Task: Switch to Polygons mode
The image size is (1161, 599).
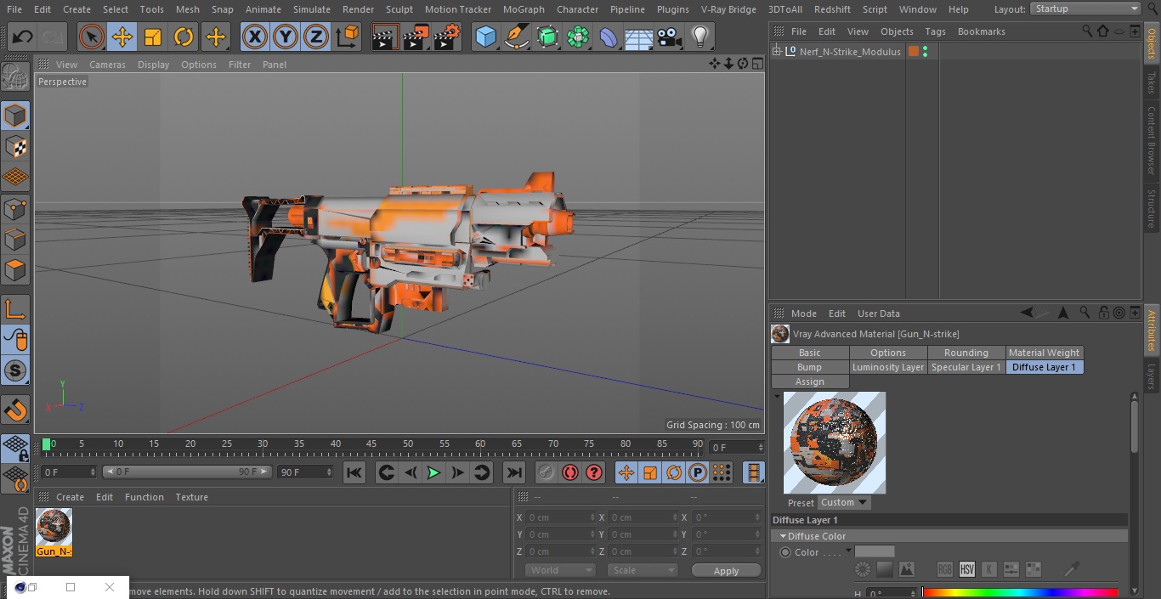Action: (x=15, y=270)
